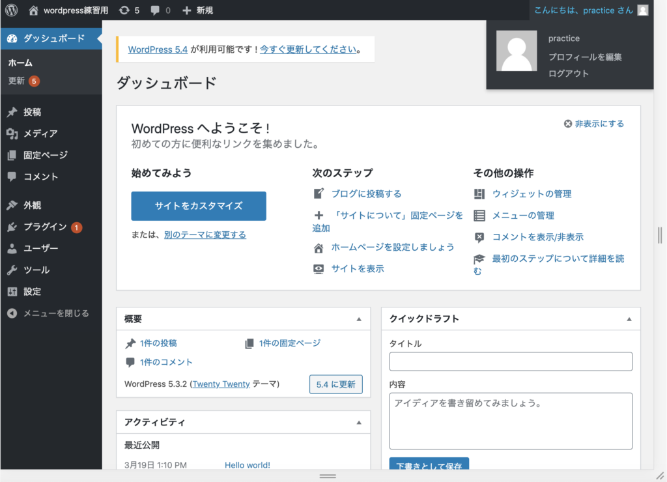Collapse the クイックドラフト panel arrow
Viewport: 667px width, 482px height.
(629, 319)
